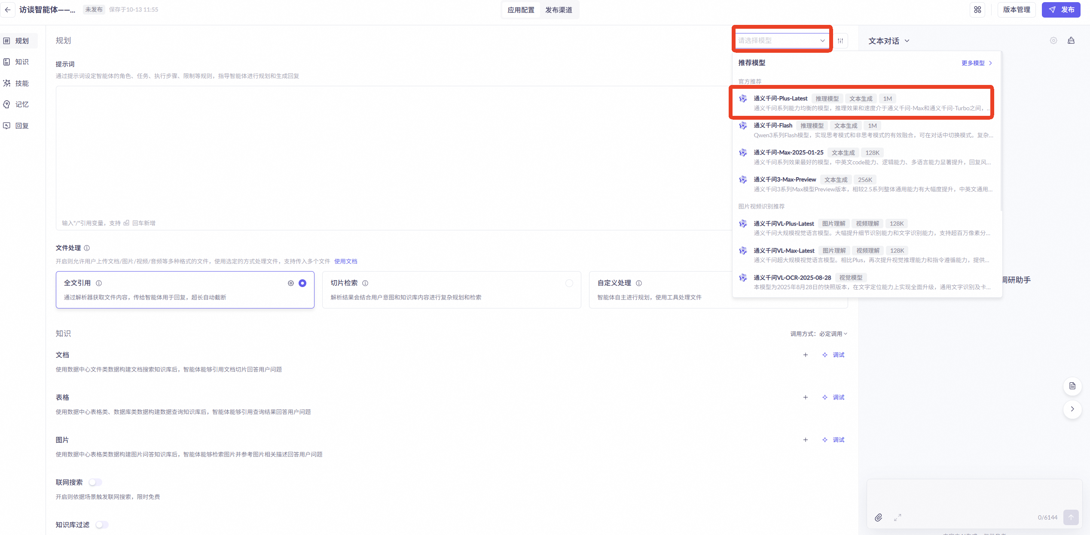
Task: Click the attachment paperclip icon
Action: tap(879, 517)
